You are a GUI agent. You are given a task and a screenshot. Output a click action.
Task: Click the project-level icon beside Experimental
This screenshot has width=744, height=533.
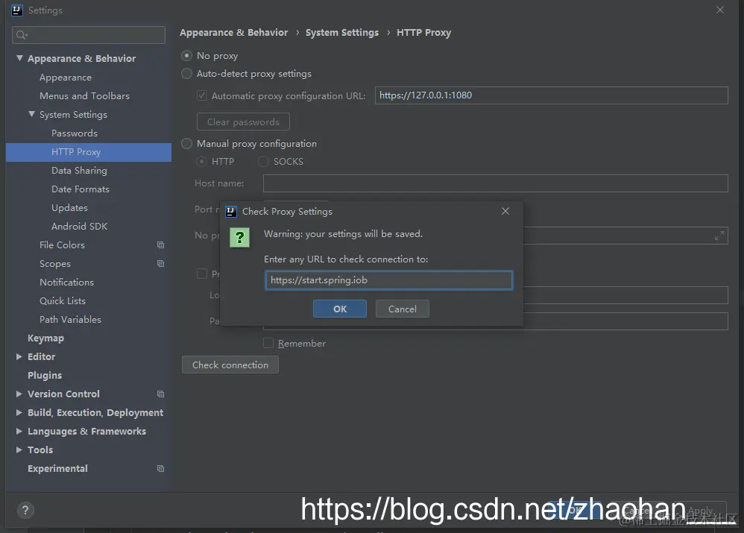tap(160, 468)
